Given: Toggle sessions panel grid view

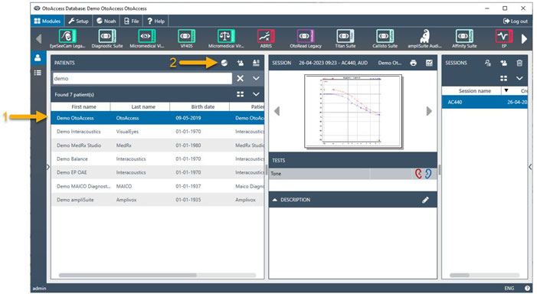Looking at the screenshot, I should click(x=503, y=78).
